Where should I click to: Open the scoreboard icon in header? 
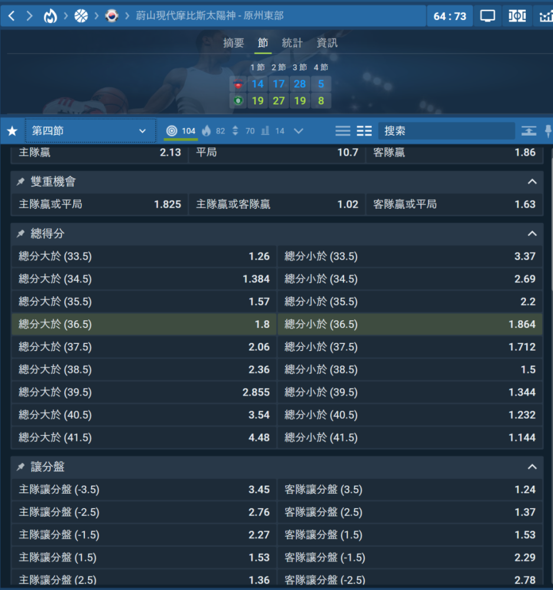(517, 16)
